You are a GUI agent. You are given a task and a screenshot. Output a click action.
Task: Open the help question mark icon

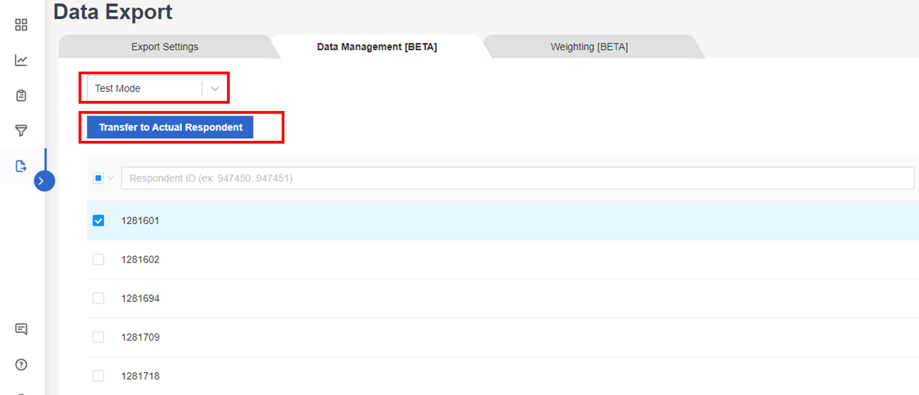tap(21, 365)
